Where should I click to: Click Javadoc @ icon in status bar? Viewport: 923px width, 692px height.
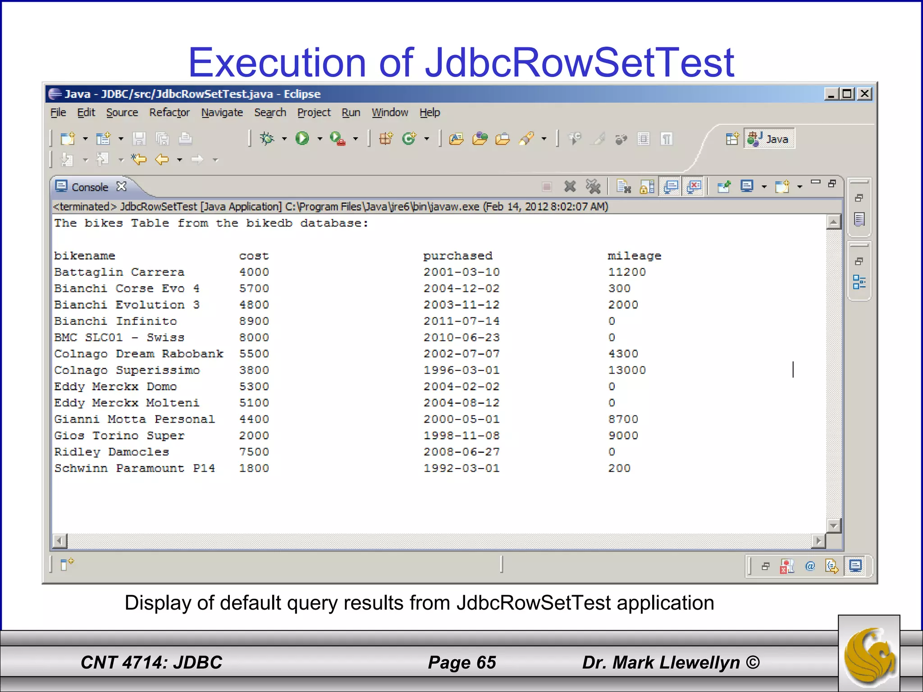tap(810, 566)
